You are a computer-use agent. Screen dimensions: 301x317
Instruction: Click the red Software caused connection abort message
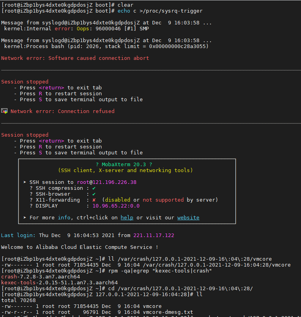[75, 58]
